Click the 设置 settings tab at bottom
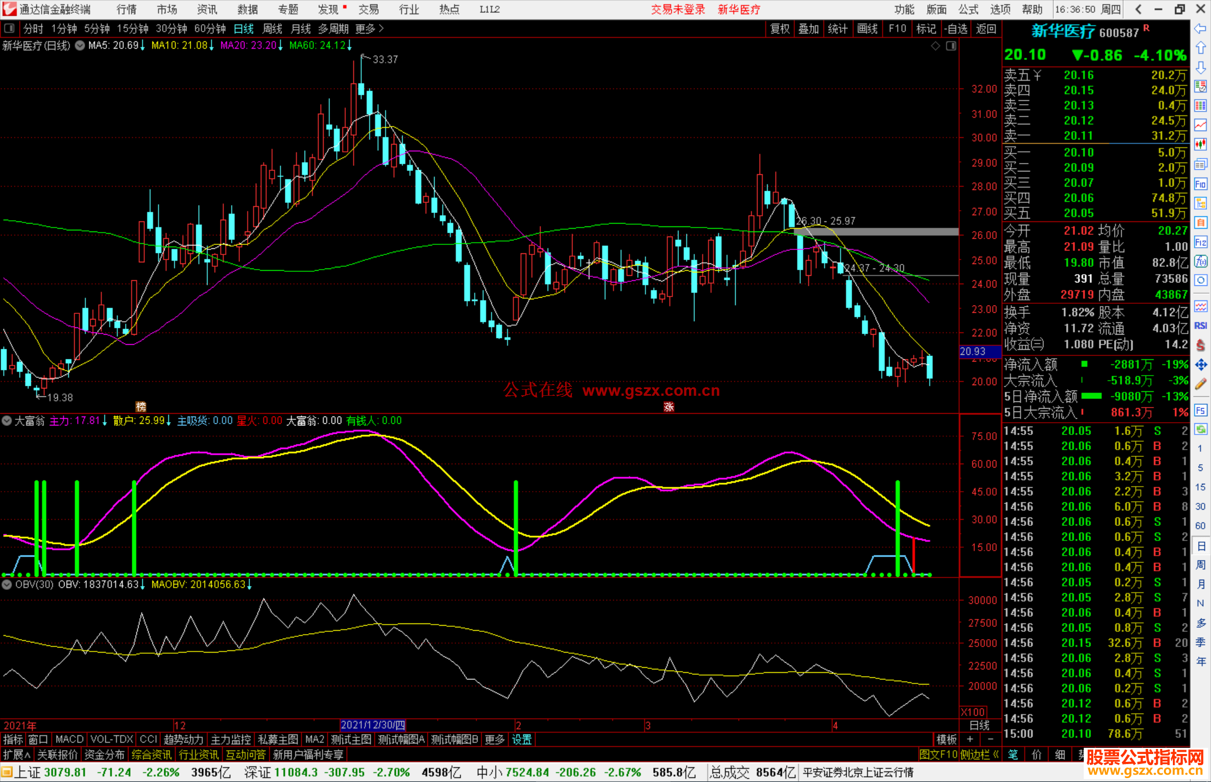 [521, 739]
